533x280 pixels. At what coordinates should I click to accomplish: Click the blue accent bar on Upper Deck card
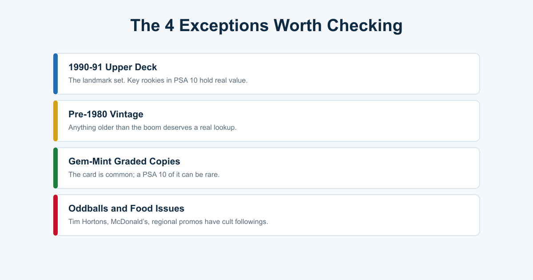pos(56,74)
